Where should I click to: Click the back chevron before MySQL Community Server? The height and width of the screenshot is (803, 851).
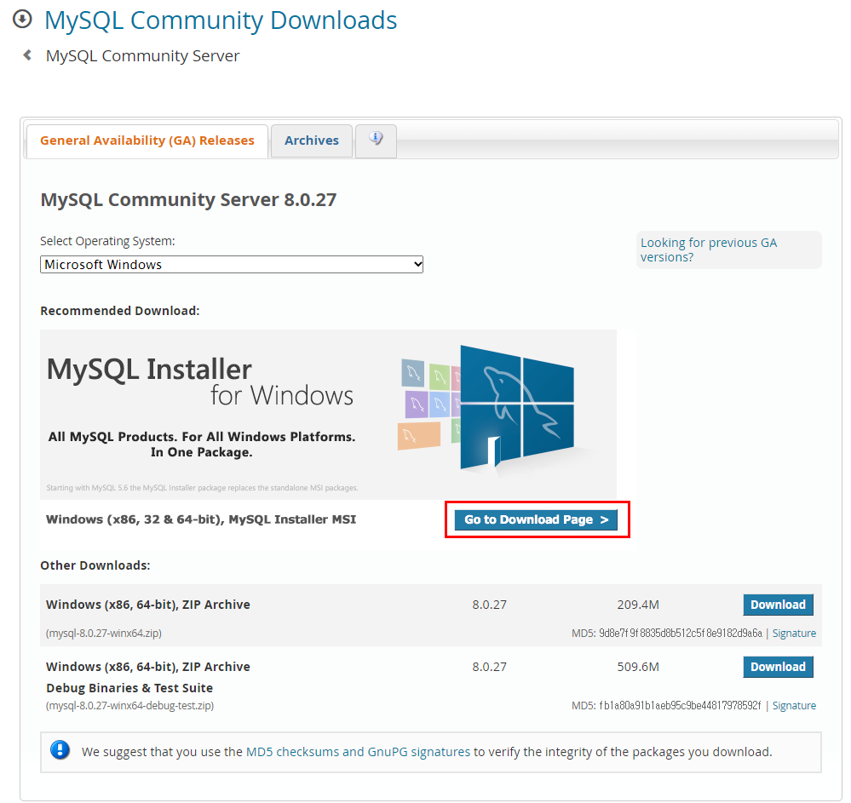point(27,54)
